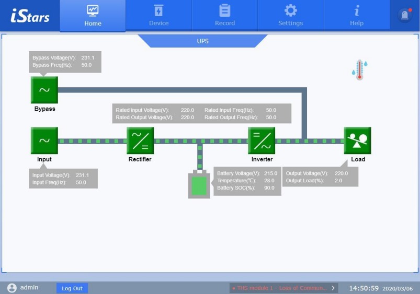Open the temperature humidity thermometer icon
Image resolution: width=420 pixels, height=294 pixels.
(359, 70)
